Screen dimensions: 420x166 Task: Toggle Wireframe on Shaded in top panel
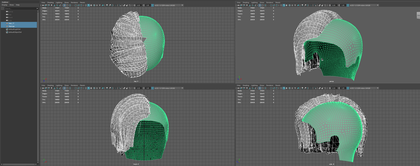point(94,5)
